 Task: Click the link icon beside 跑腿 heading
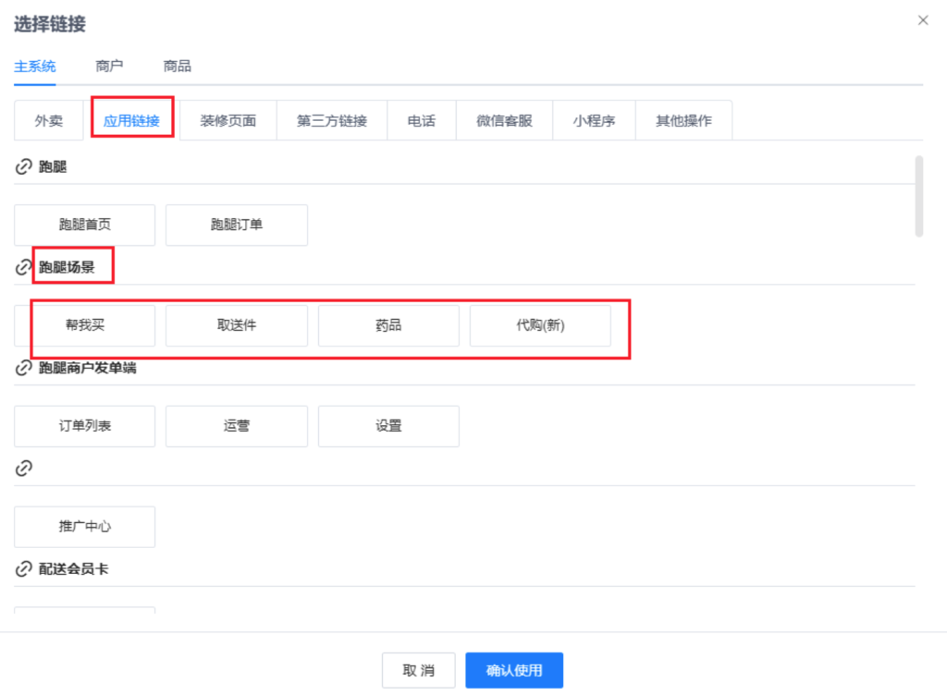click(24, 167)
